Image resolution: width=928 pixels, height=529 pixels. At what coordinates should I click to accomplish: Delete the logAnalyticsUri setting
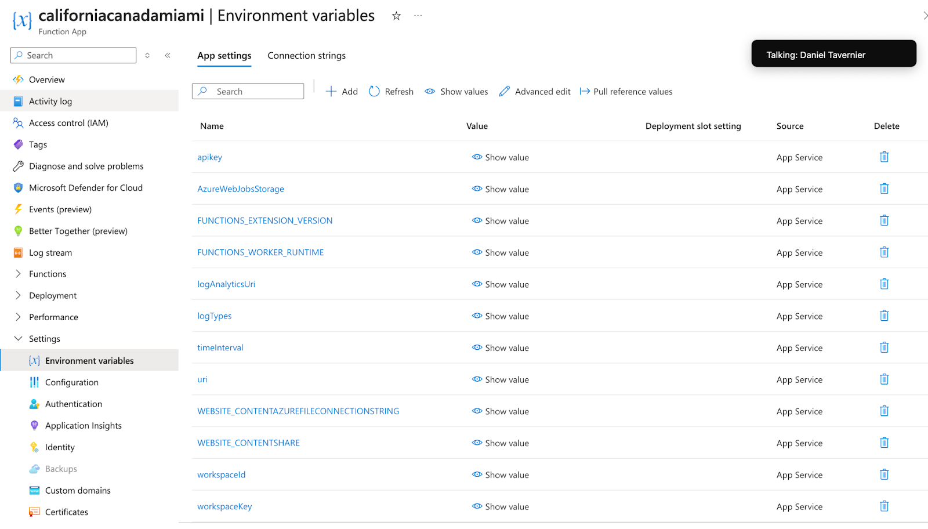tap(884, 284)
